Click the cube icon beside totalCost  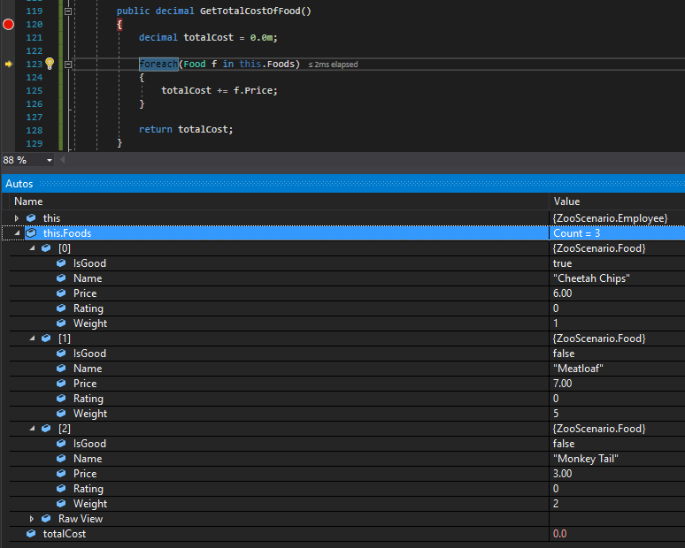[31, 534]
